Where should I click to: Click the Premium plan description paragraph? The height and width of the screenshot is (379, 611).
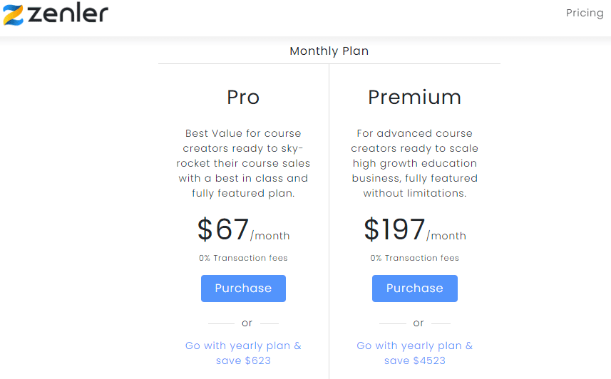click(x=415, y=163)
